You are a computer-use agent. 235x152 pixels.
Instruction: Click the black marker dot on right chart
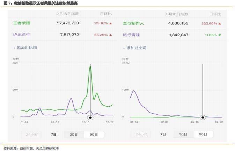203,117
